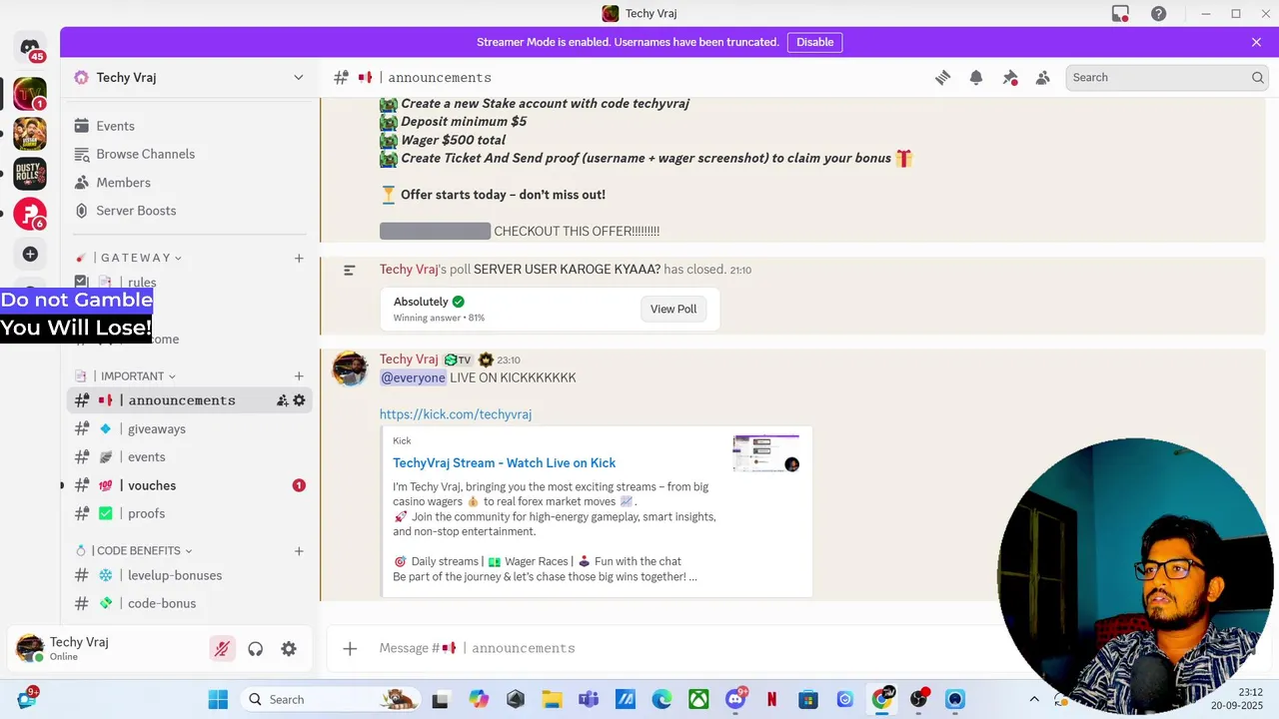
Task: Open Discord direct messages home icon
Action: click(x=30, y=47)
